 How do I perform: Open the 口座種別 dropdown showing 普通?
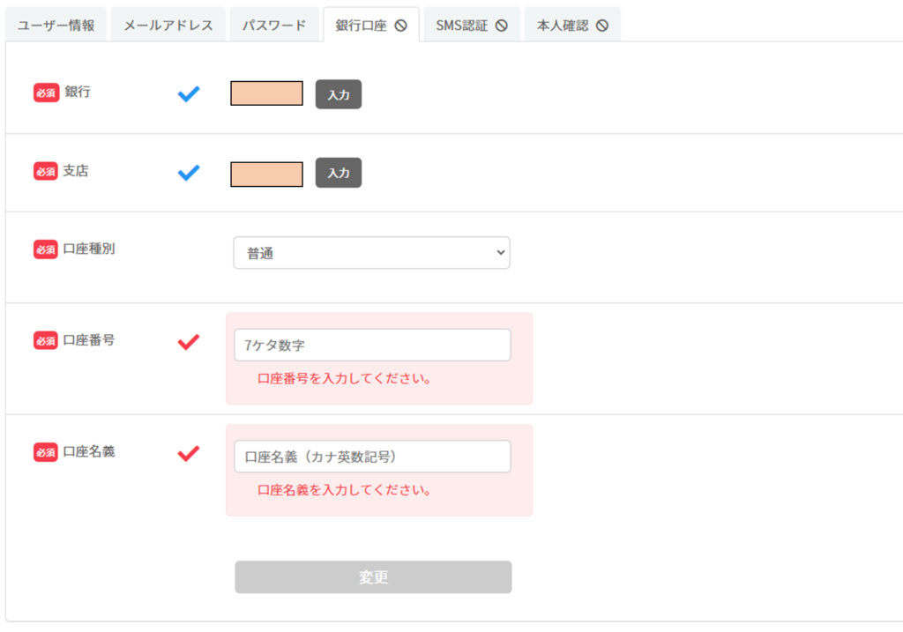[371, 253]
